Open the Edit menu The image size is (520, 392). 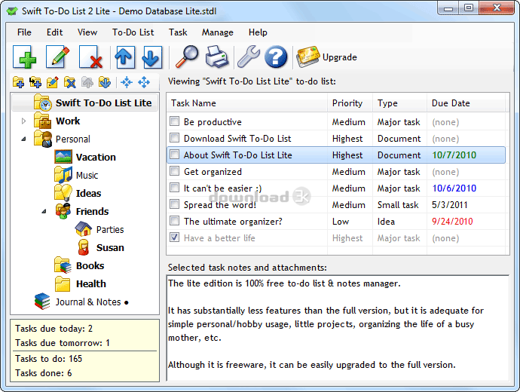point(54,32)
